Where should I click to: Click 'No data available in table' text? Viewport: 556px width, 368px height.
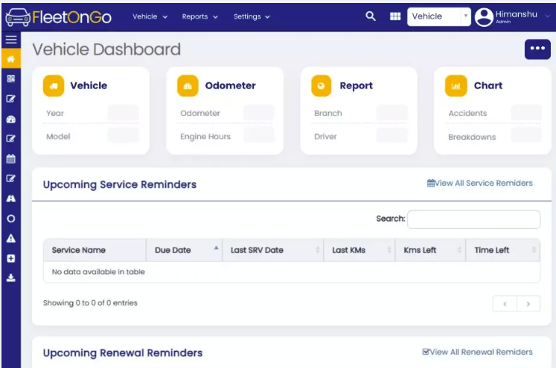98,272
